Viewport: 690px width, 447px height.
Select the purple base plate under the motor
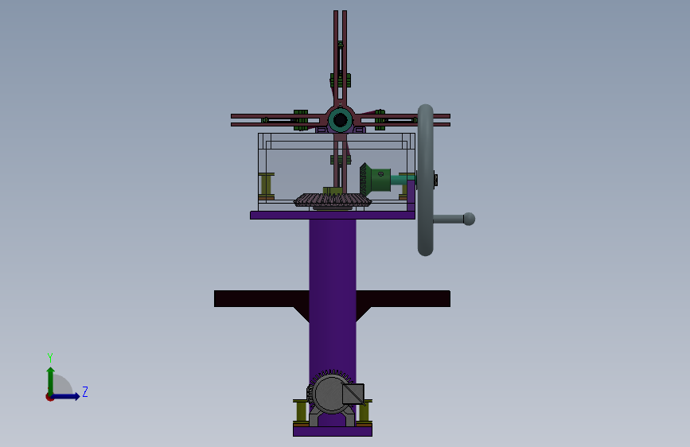point(332,431)
